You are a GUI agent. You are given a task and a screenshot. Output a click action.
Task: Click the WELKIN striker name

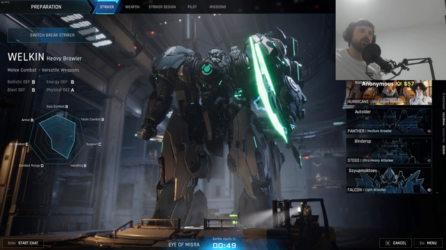click(26, 57)
